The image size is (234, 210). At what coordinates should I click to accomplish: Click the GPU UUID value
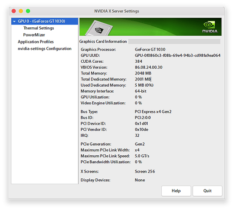(x=178, y=56)
